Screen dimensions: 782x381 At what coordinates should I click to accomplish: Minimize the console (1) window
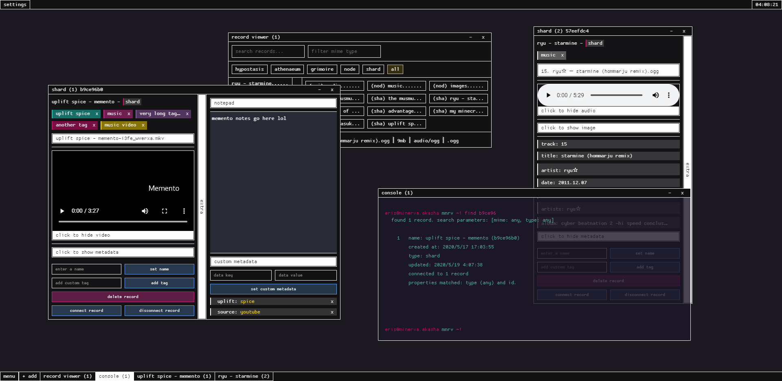click(670, 193)
